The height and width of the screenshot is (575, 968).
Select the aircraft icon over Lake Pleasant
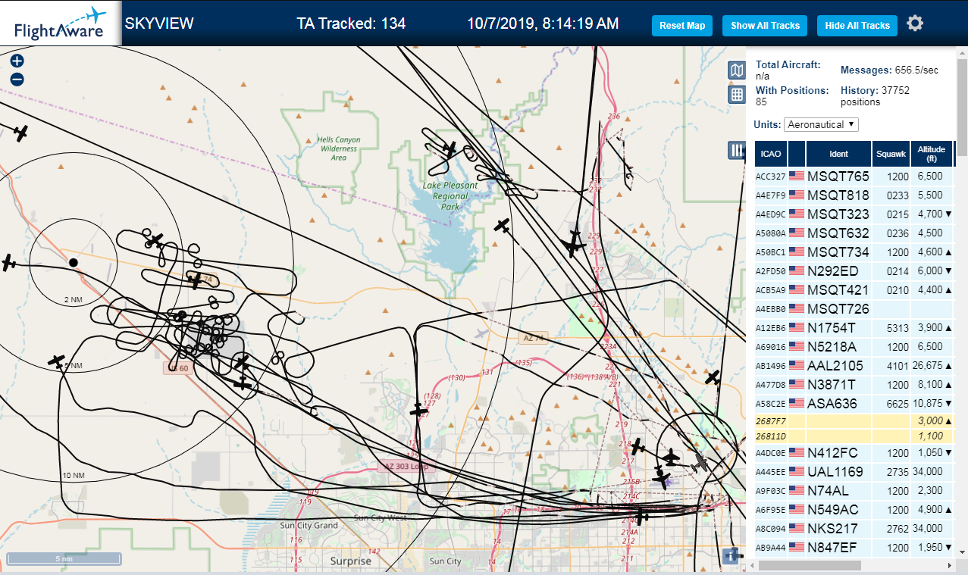click(449, 150)
